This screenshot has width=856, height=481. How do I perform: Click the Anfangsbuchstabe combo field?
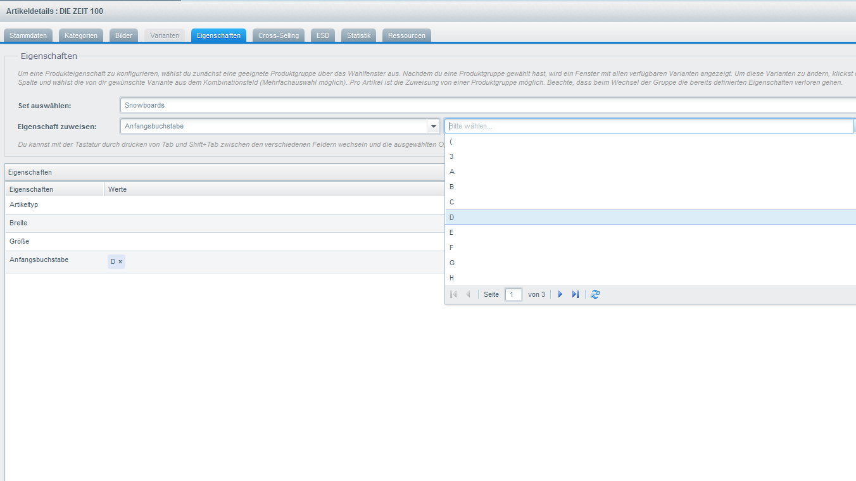[274, 127]
